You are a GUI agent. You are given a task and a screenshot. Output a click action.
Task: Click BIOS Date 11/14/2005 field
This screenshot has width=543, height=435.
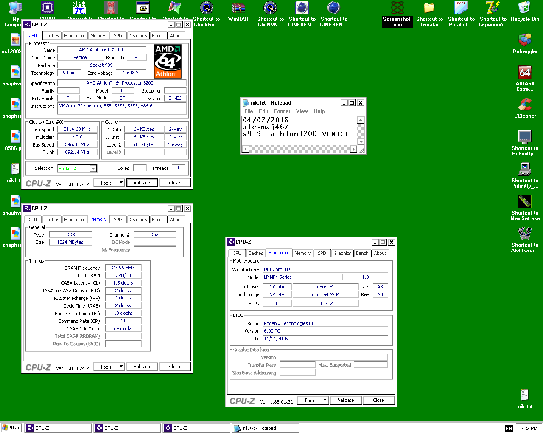(325, 339)
